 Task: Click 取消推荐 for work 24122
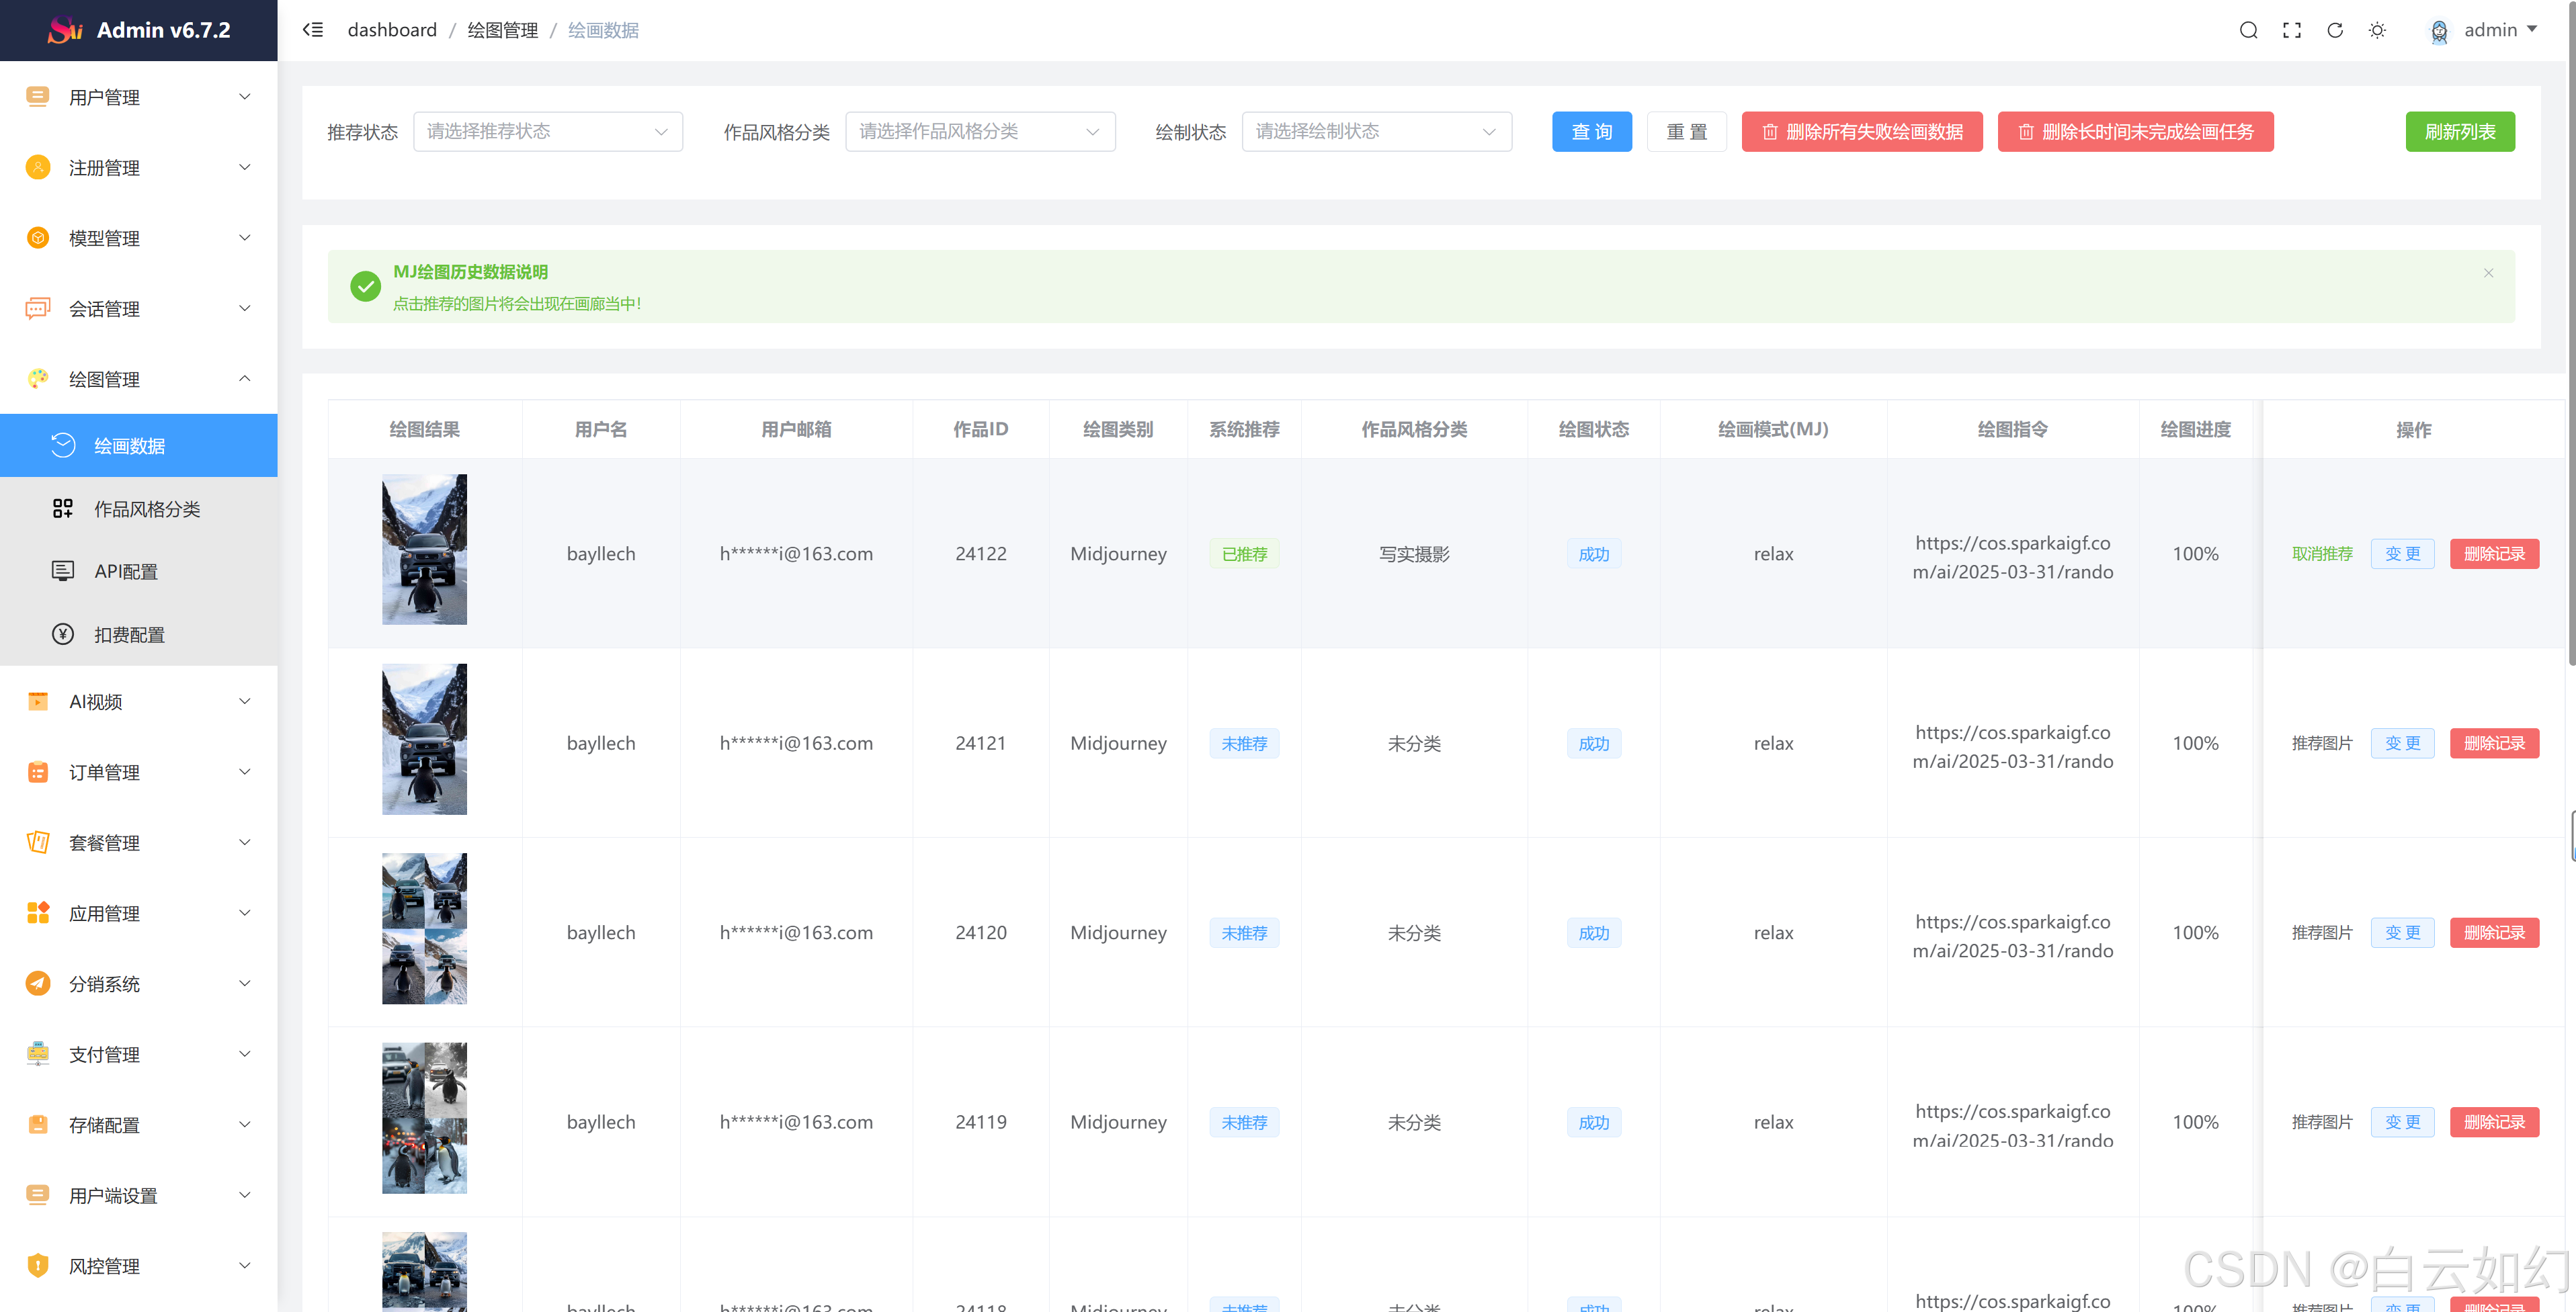click(2322, 554)
